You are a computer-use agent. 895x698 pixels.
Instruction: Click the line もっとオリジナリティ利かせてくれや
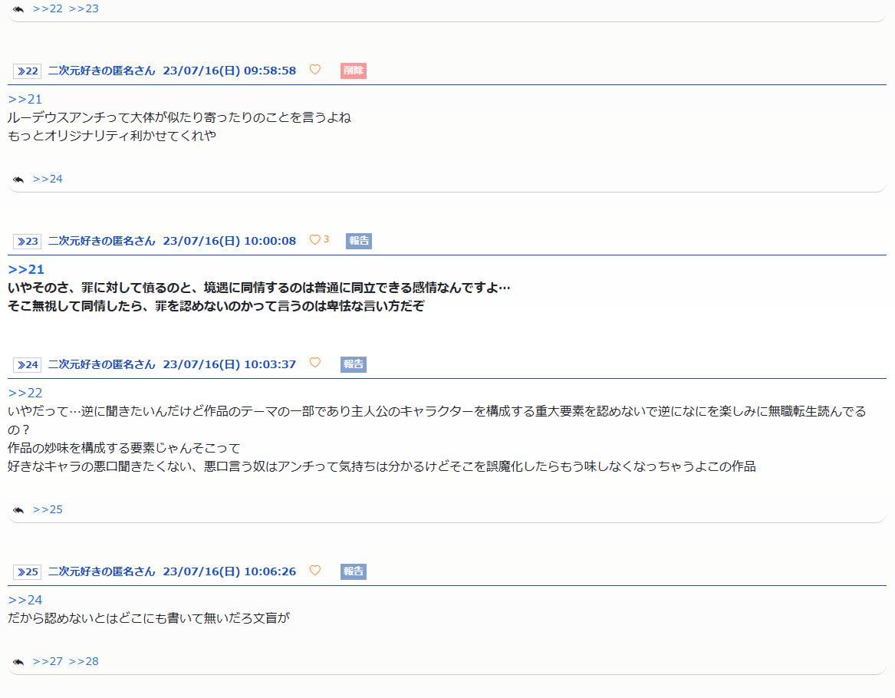pyautogui.click(x=112, y=136)
